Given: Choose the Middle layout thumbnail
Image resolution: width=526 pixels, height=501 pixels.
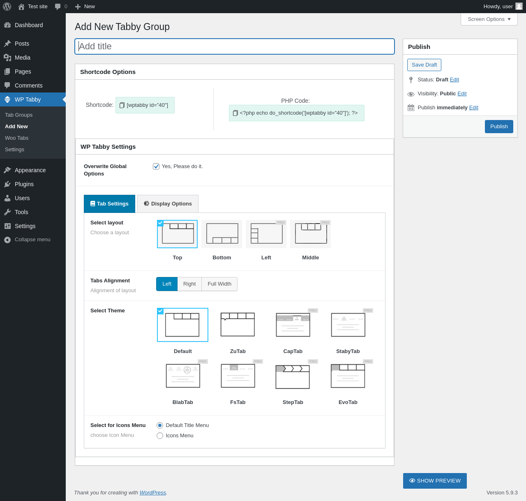Looking at the screenshot, I should click(311, 234).
